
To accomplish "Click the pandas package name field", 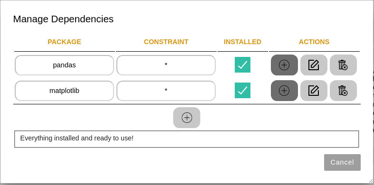I will tap(65, 65).
